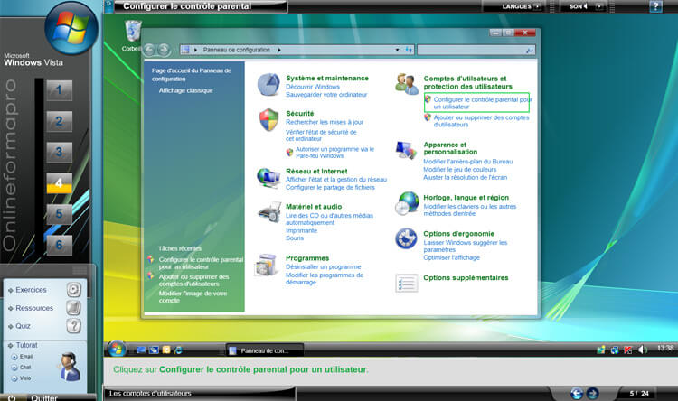Go to chapter 2
Image resolution: width=678 pixels, height=401 pixels.
[x=60, y=121]
